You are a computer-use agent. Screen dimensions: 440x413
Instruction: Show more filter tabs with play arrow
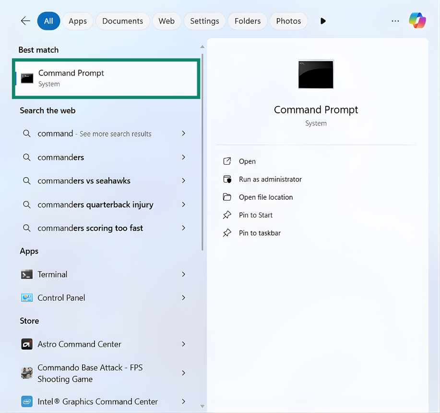pyautogui.click(x=323, y=21)
